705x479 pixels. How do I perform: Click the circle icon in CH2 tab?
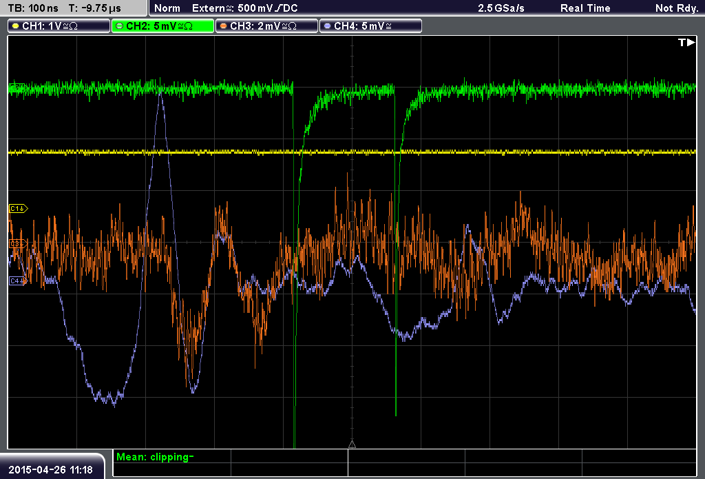click(x=120, y=26)
